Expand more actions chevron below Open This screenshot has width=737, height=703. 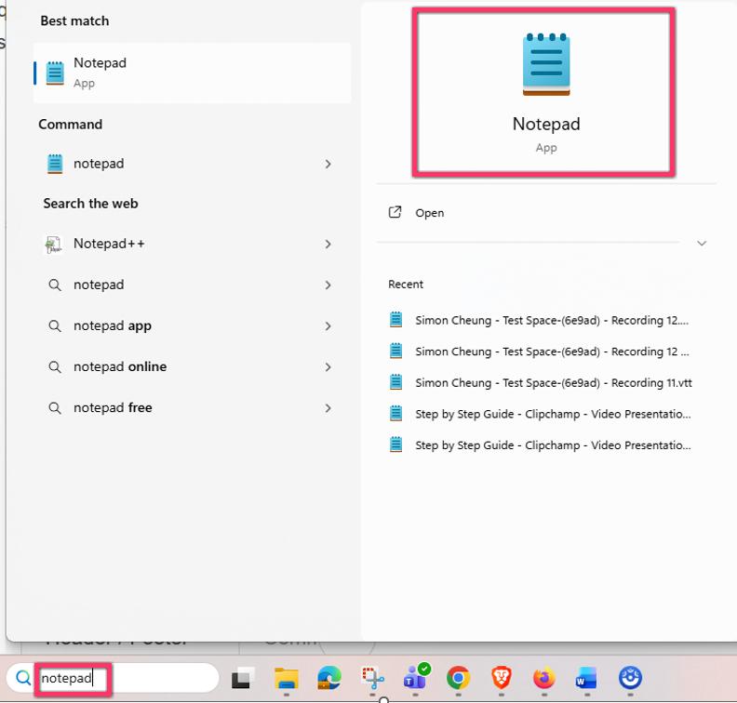pos(702,243)
